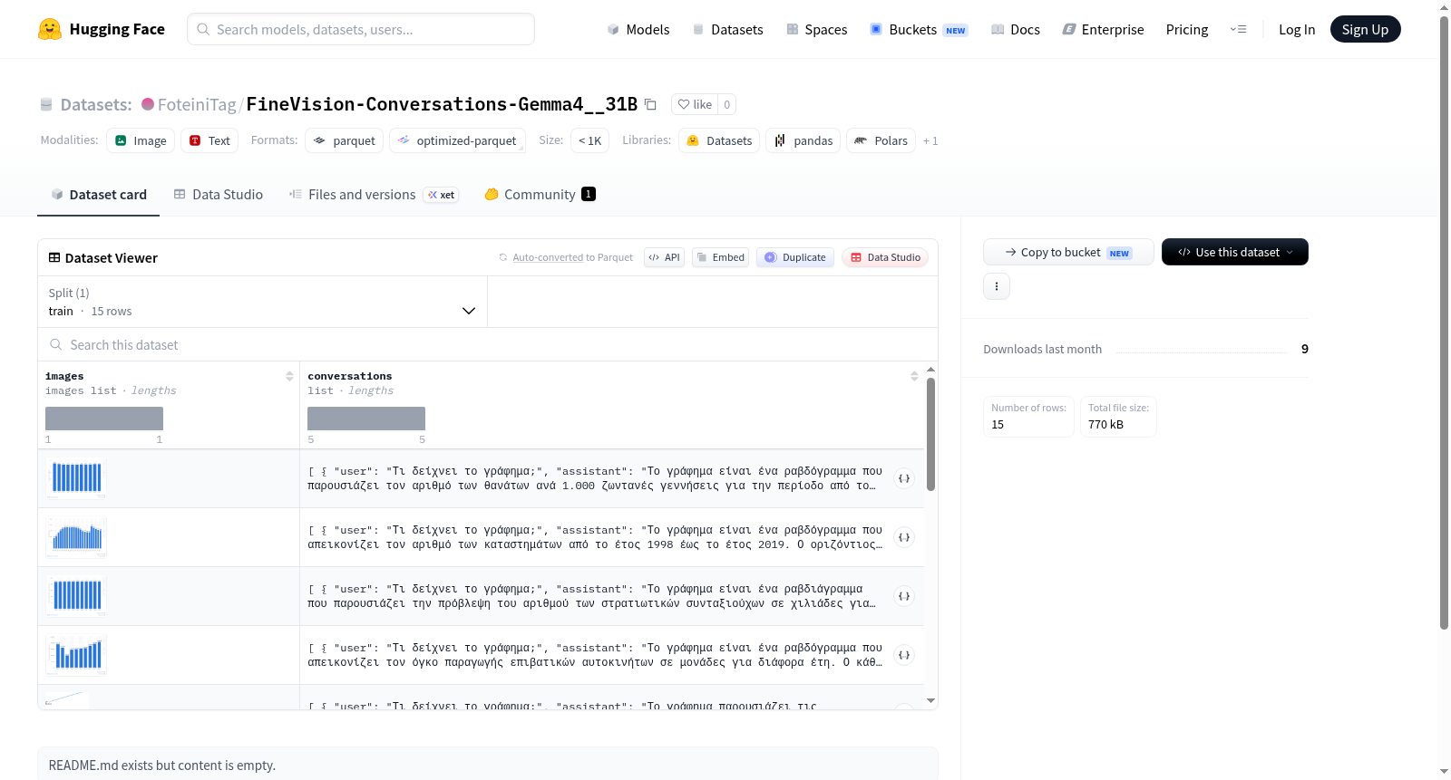Screen dimensions: 1451x780
Task: Expand the JSON braces icon for the 1998-2019 row
Action: [x=904, y=537]
